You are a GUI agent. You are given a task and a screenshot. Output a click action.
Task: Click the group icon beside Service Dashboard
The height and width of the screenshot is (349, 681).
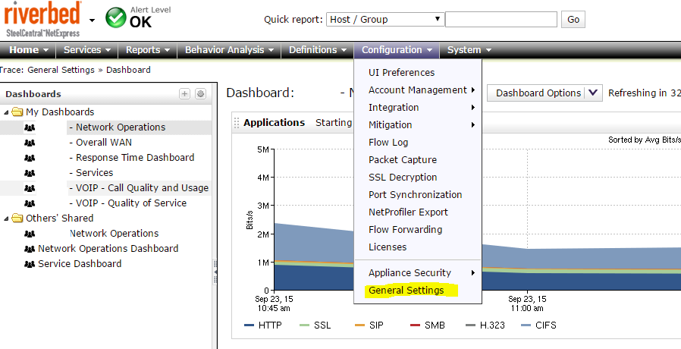point(30,264)
